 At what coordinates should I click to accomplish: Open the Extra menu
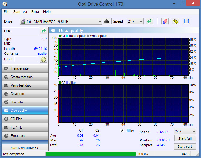(x=35, y=12)
